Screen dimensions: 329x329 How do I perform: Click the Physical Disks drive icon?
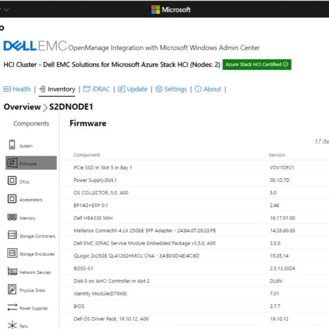coord(12,289)
